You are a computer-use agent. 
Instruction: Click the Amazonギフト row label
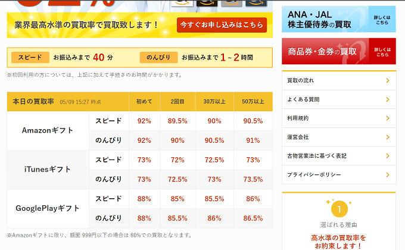click(48, 131)
